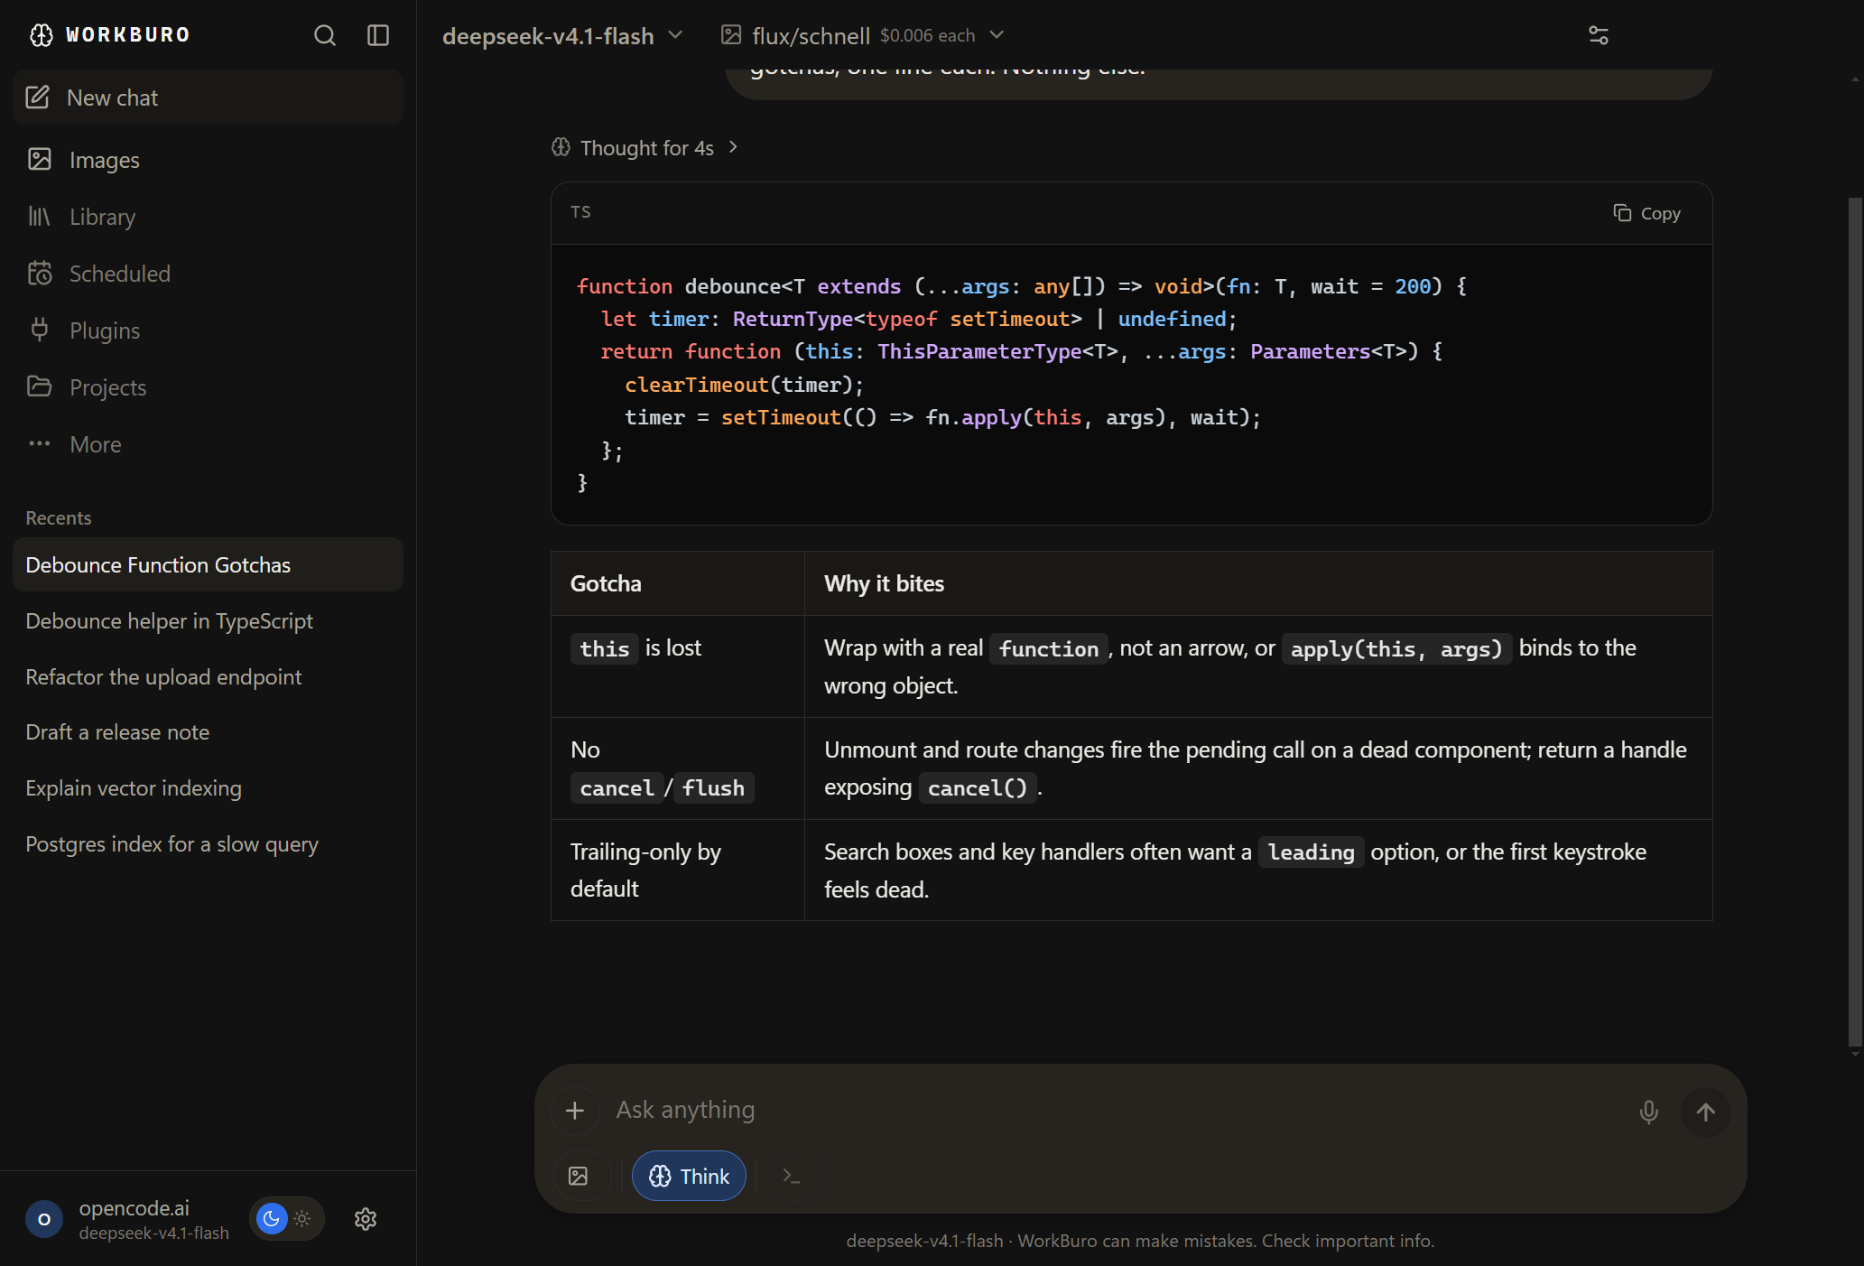Screen dimensions: 1864x1266
Task: Toggle the terminal prompt icon in composer
Action: (x=792, y=1176)
